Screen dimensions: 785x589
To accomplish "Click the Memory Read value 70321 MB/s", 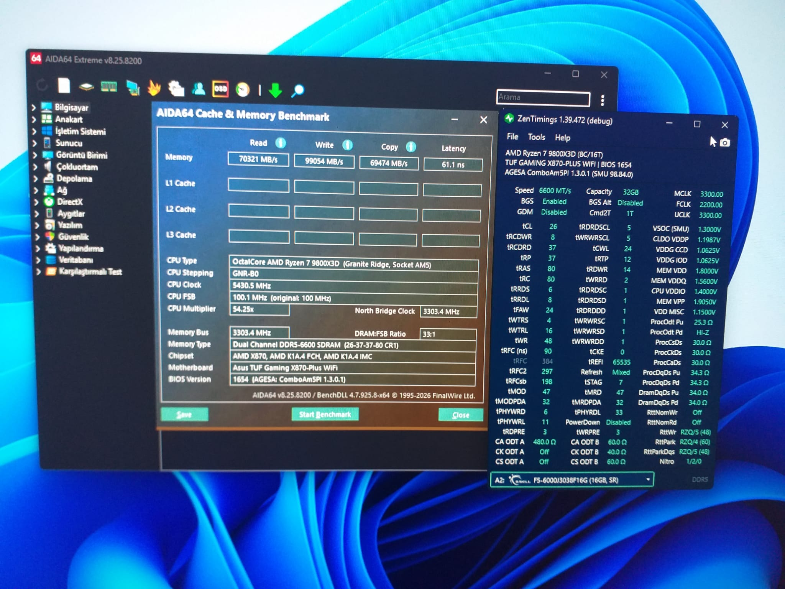I will click(x=258, y=159).
